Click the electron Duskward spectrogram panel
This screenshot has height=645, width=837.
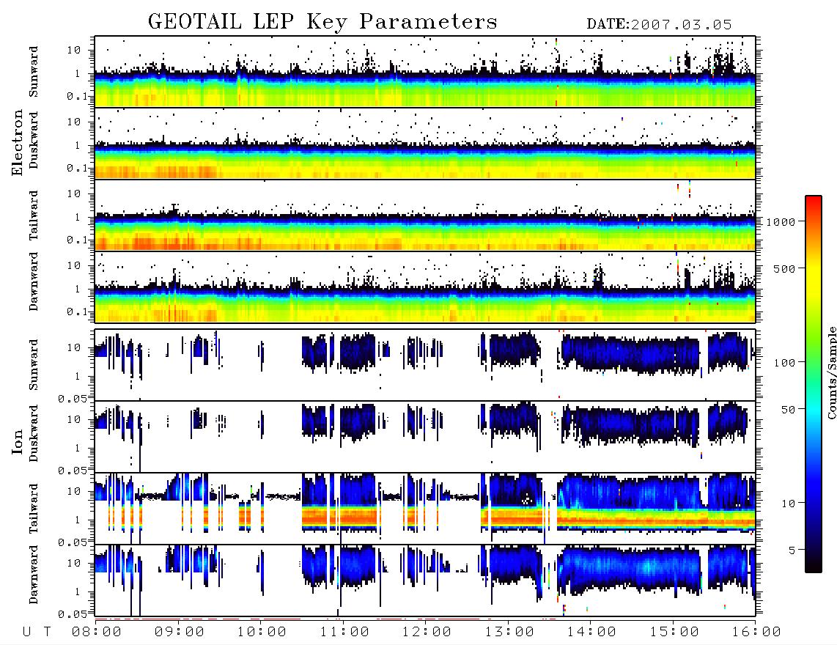(425, 143)
